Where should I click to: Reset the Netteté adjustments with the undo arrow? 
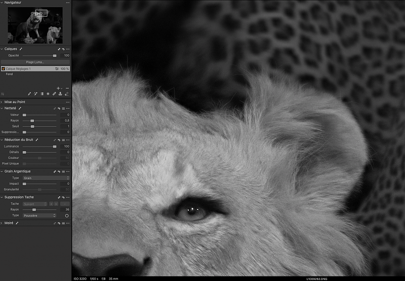[59, 108]
